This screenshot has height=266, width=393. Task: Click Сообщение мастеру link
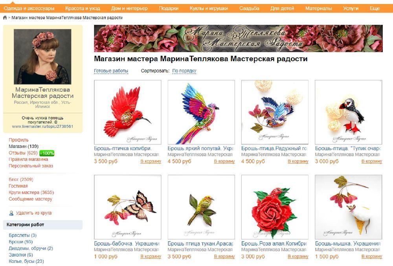point(30,199)
